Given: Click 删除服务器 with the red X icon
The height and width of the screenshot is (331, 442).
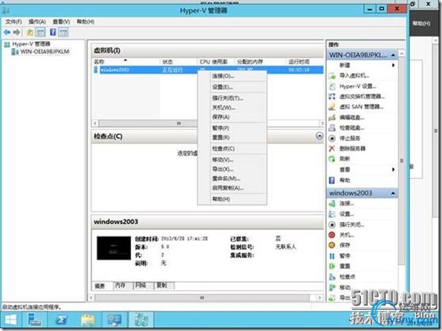Looking at the screenshot, I should pos(352,148).
